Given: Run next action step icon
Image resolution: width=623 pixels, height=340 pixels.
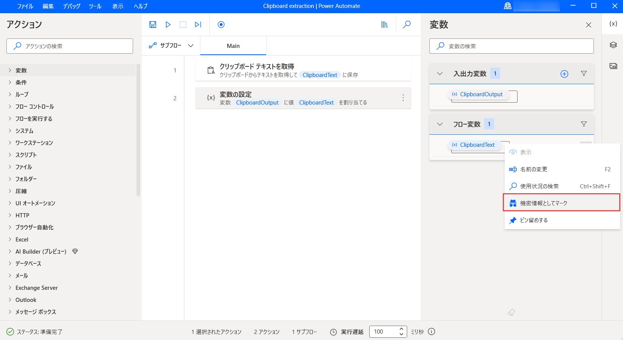Looking at the screenshot, I should (198, 25).
